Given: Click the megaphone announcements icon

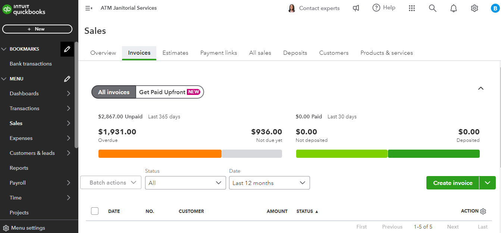Looking at the screenshot, I should tap(356, 8).
